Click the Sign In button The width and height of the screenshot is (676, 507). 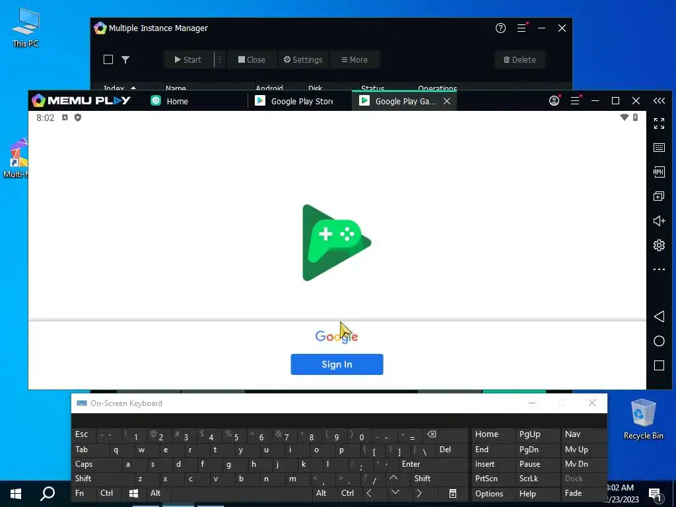(337, 364)
